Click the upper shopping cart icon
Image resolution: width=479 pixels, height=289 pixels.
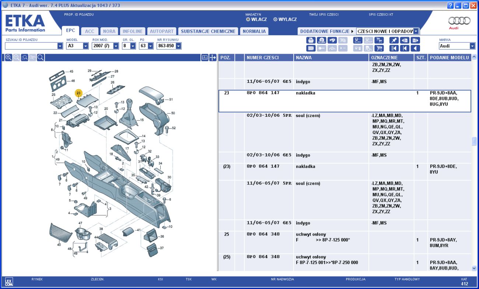point(379,40)
